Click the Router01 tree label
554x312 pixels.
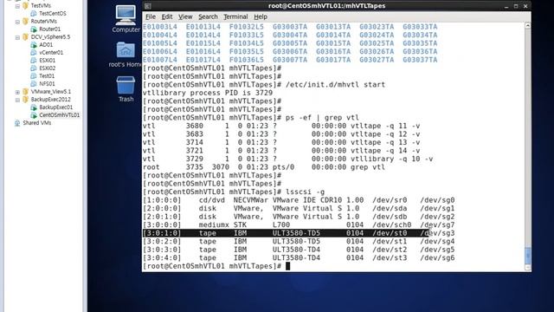pos(49,29)
